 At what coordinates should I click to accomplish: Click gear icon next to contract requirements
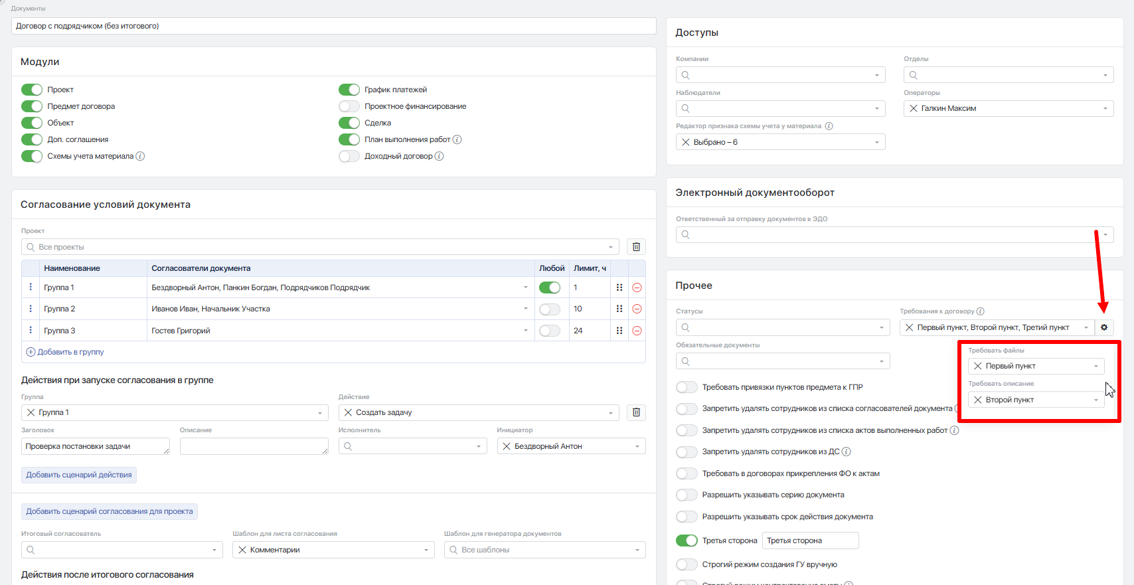[x=1104, y=327]
